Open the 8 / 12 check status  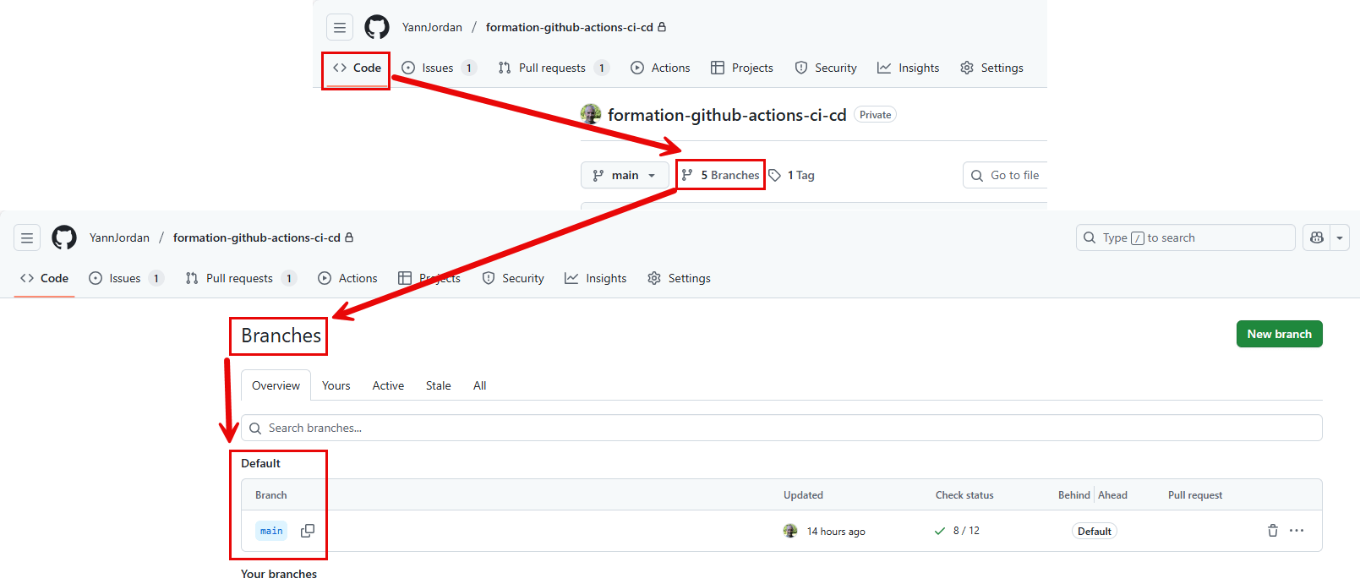tap(957, 531)
